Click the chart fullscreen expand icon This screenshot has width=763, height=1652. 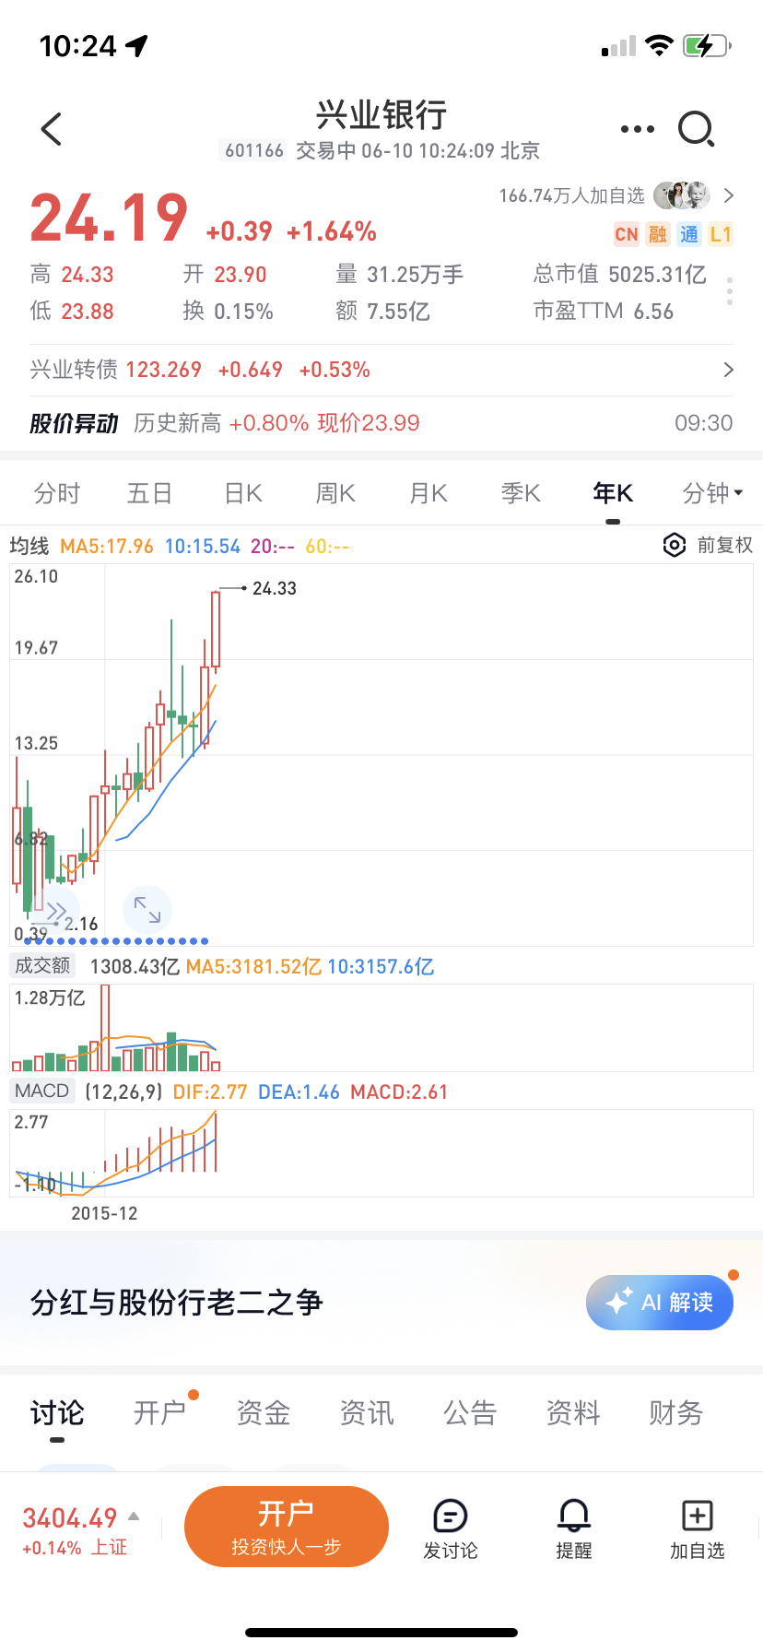point(147,910)
